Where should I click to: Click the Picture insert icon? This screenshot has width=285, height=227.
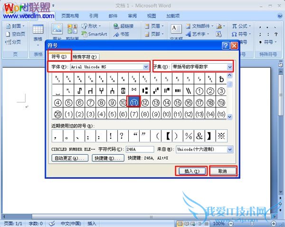pyautogui.click(x=57, y=28)
